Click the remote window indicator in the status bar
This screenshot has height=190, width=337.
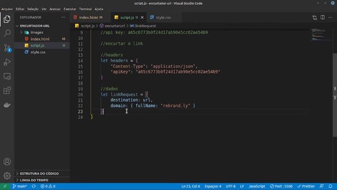(x=5, y=186)
